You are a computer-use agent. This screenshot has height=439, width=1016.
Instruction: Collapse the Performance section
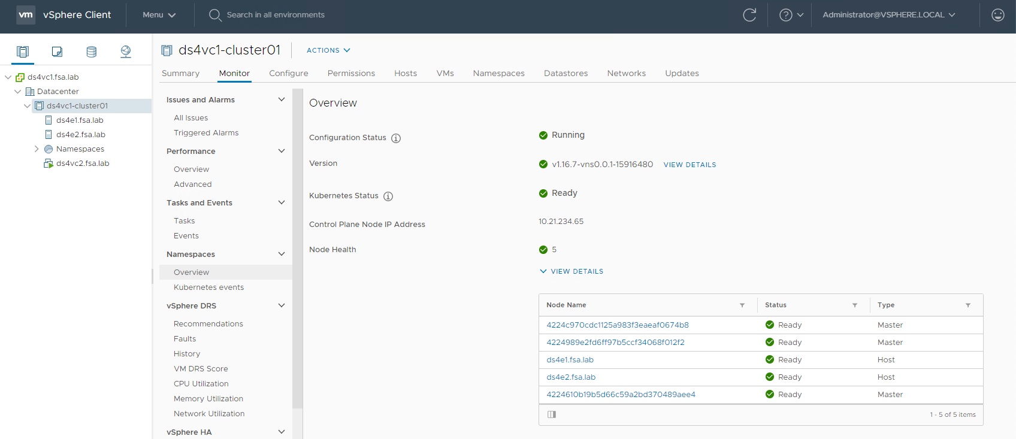pos(282,151)
